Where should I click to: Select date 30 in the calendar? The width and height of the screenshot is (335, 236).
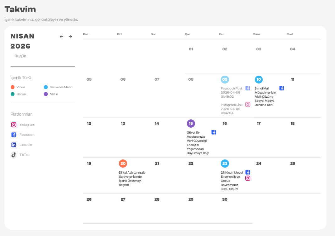point(225,199)
